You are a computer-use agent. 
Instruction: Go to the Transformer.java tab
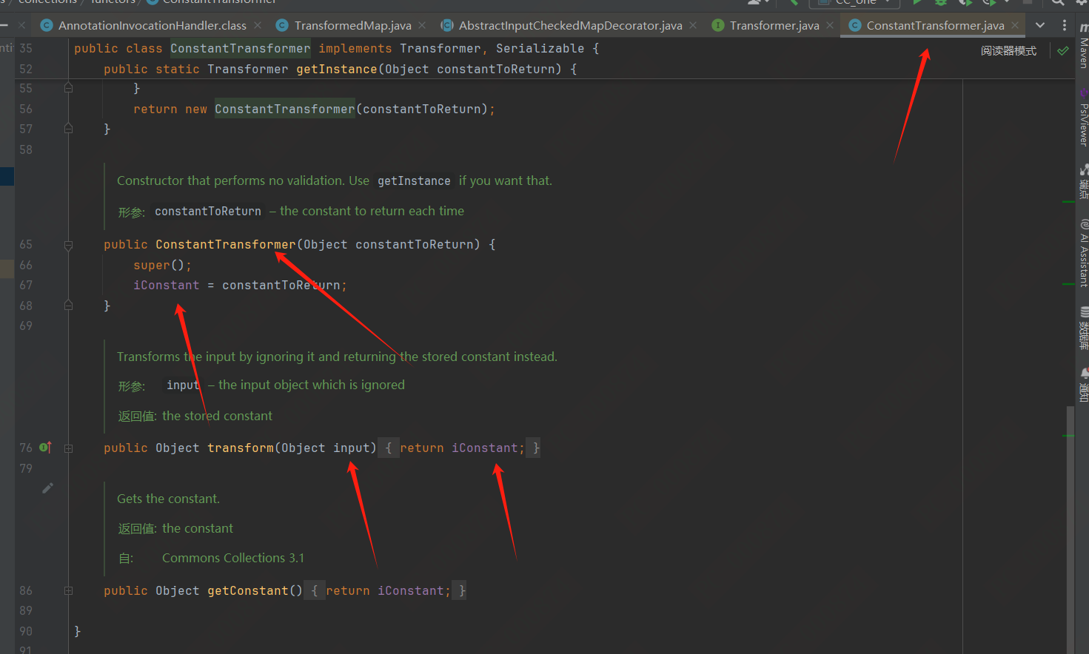pos(774,25)
